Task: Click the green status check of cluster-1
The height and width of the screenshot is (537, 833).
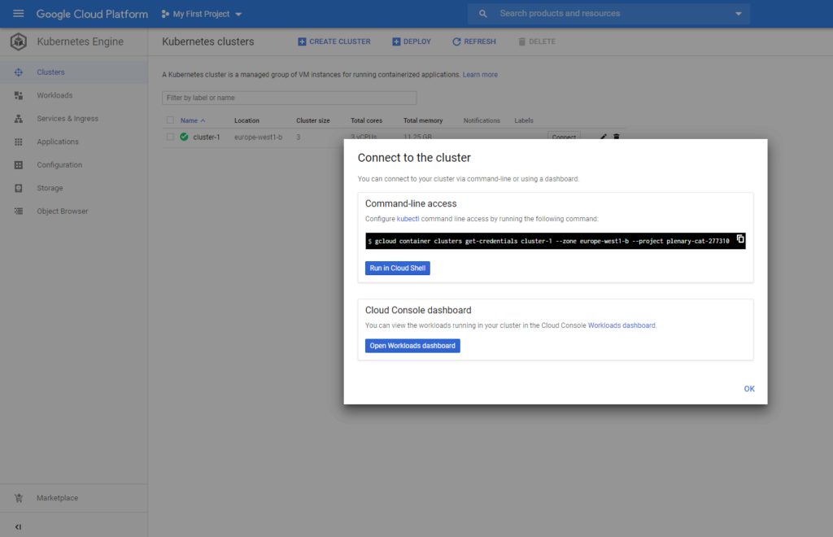Action: (184, 137)
